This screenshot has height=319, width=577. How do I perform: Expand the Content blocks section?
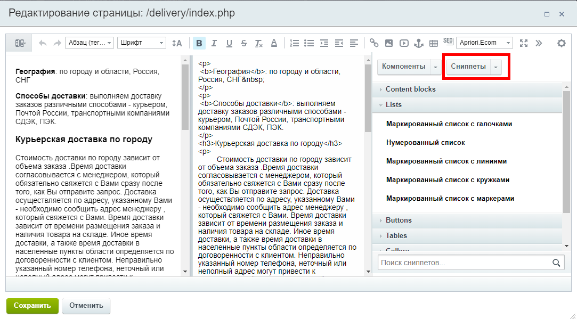coord(410,89)
